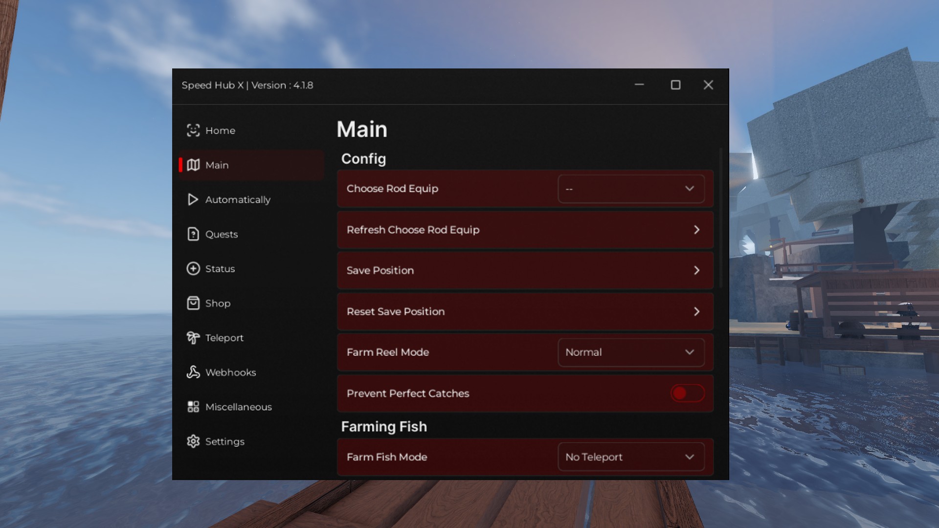This screenshot has width=939, height=528.
Task: Click the Home face-scan icon
Action: click(193, 131)
